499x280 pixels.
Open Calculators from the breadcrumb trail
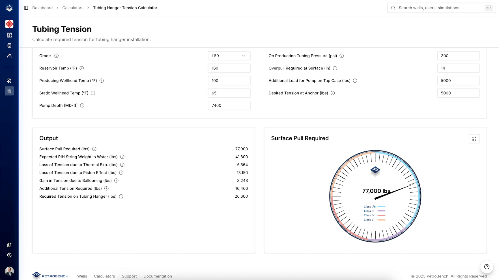click(x=73, y=8)
